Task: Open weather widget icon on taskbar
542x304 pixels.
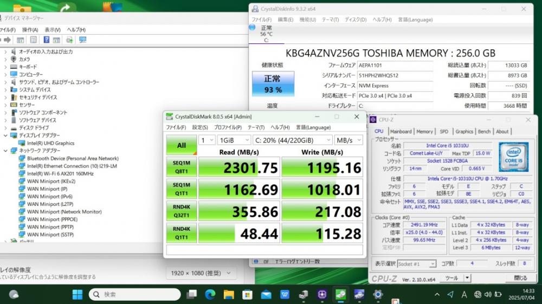Action: tap(14, 294)
